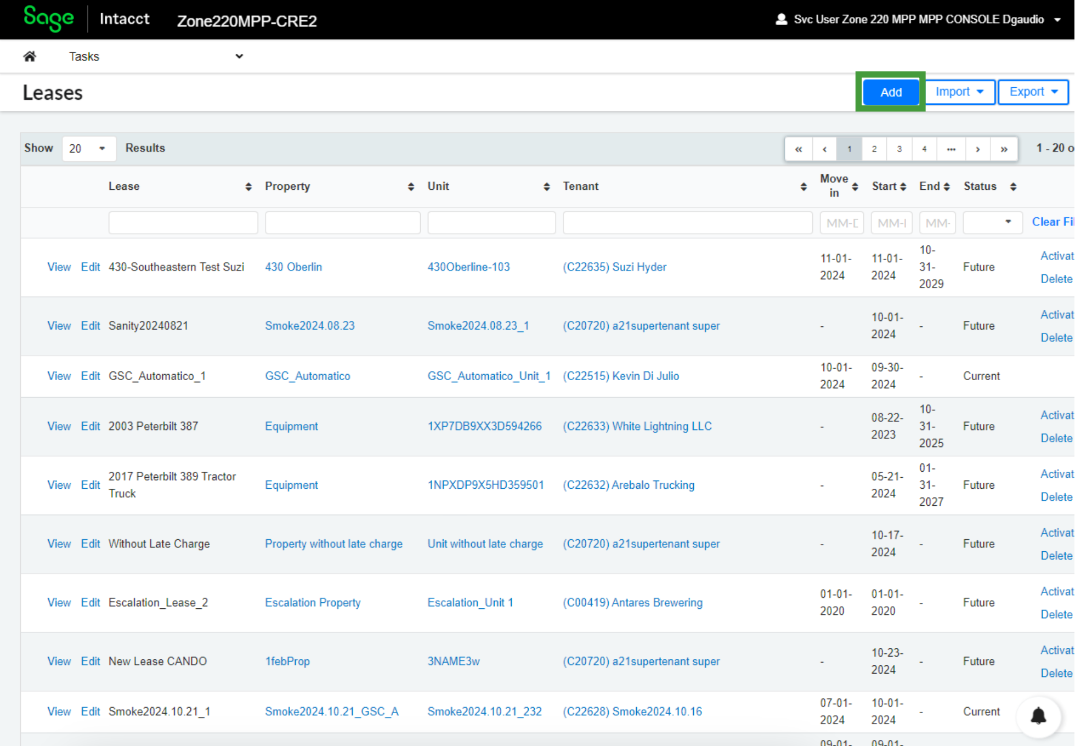Viewport: 1075px width, 746px height.
Task: Go to previous page arrow
Action: tap(824, 149)
